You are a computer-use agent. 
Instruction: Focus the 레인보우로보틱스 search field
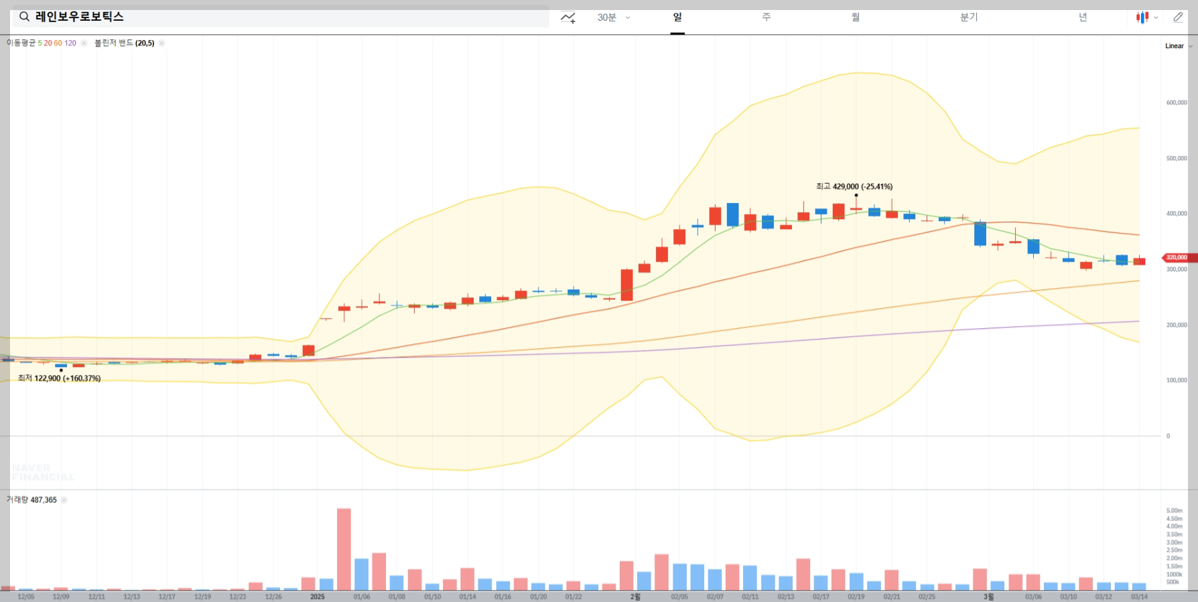click(x=281, y=17)
